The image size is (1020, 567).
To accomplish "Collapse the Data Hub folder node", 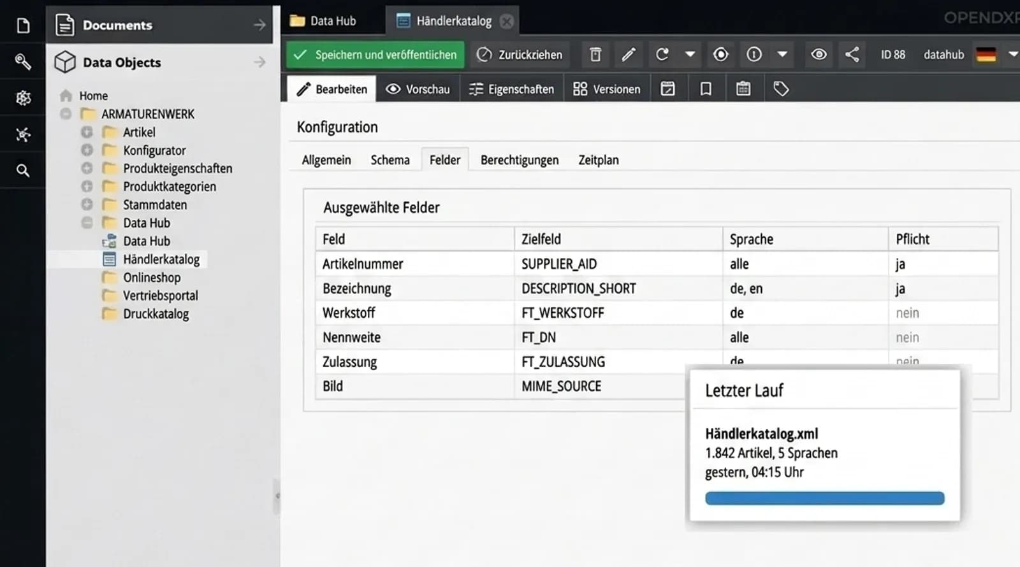I will pyautogui.click(x=87, y=223).
